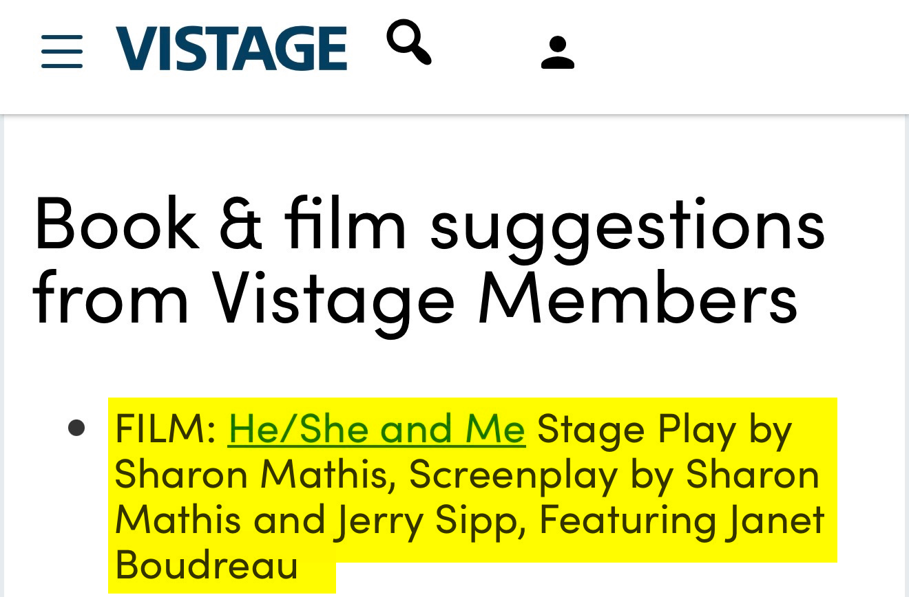Screen dimensions: 909x597
Task: Click the surname Boudreau
Action: point(207,565)
